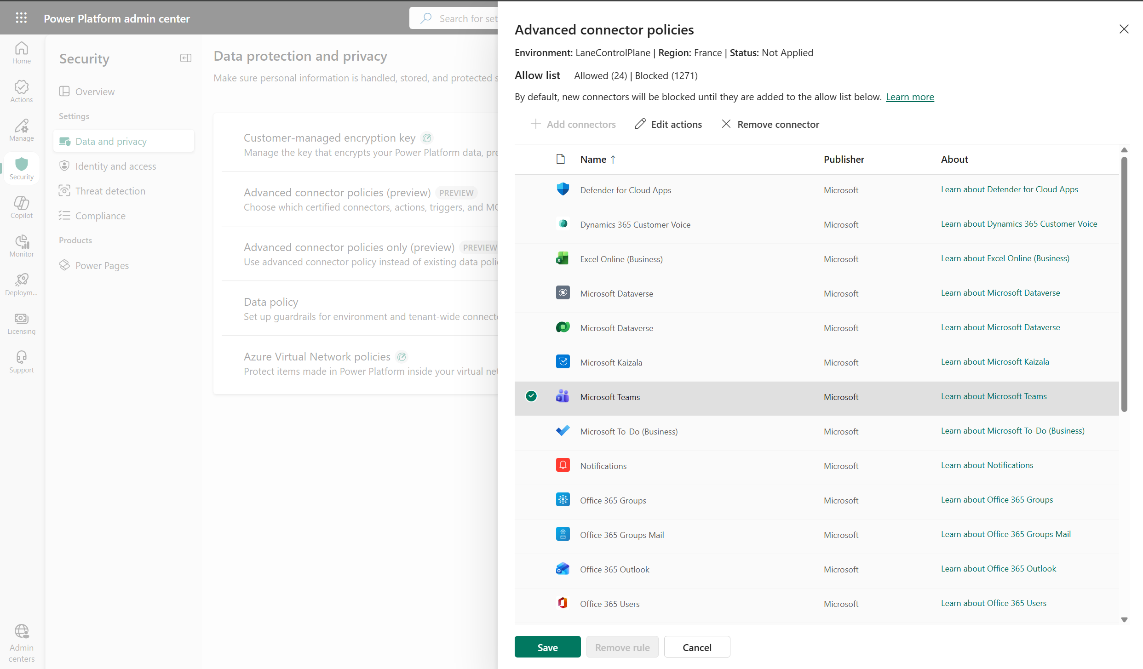Click the Remove rule button
Viewport: 1143px width, 669px height.
coord(622,647)
